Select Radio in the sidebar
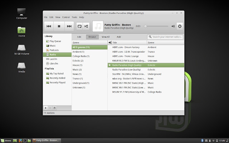Image resolution: width=229 pixels, height=143 pixels. [x=57, y=55]
